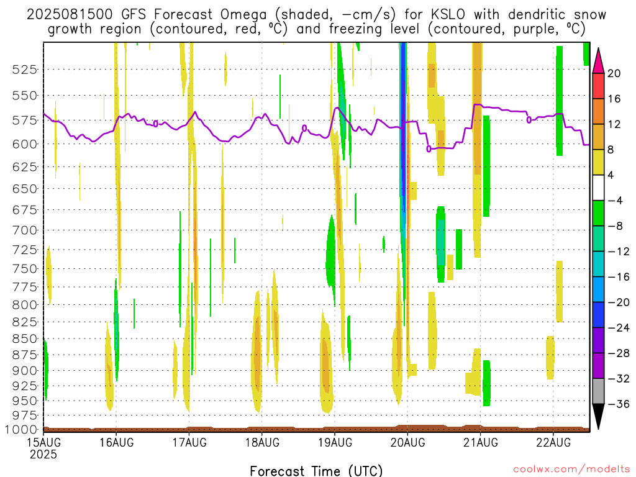Click the 17AUG date label
636x477 pixels.
coord(189,442)
